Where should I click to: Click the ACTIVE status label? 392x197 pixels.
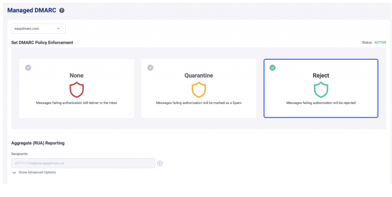380,42
